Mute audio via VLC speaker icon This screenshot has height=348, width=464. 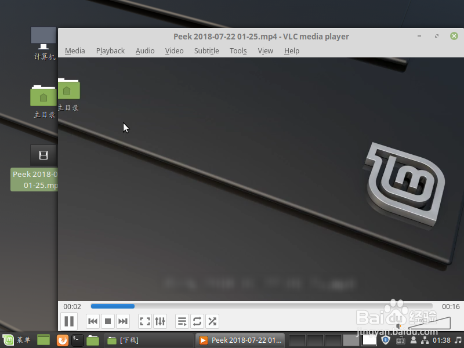398,326
